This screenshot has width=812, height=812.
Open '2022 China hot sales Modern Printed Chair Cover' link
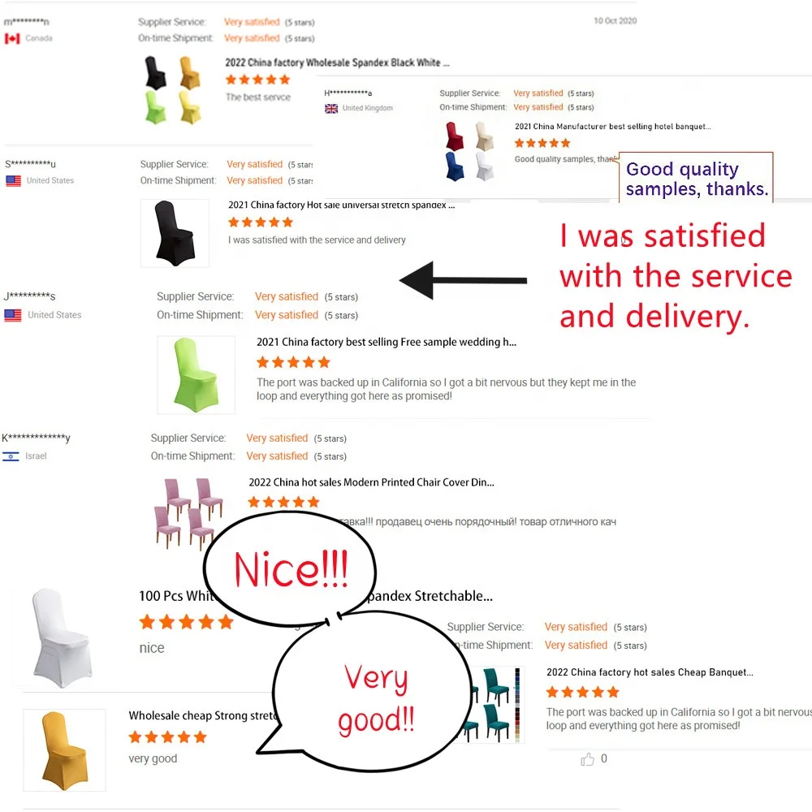tap(371, 482)
